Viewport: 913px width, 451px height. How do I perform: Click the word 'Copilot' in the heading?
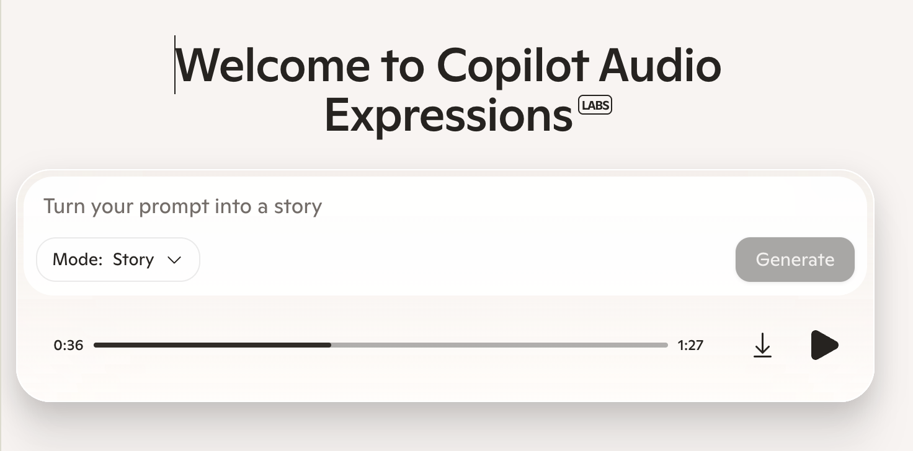point(512,65)
